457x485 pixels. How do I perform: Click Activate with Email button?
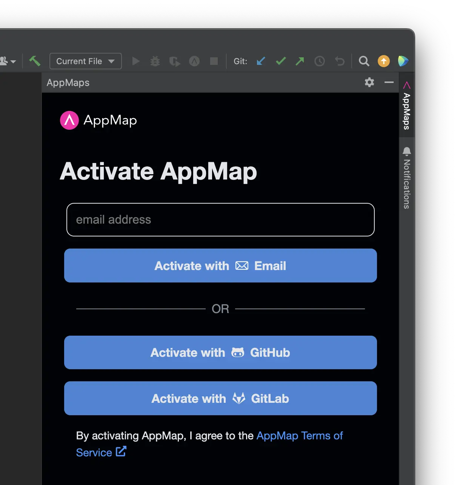[x=220, y=266]
